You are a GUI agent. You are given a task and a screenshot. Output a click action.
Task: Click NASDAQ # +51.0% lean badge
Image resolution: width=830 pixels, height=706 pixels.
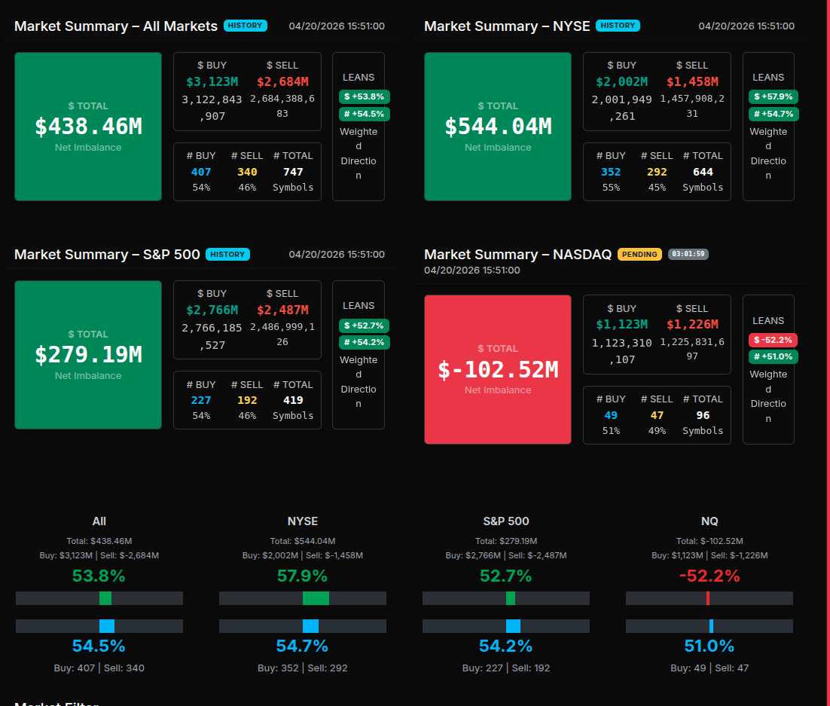tap(774, 356)
